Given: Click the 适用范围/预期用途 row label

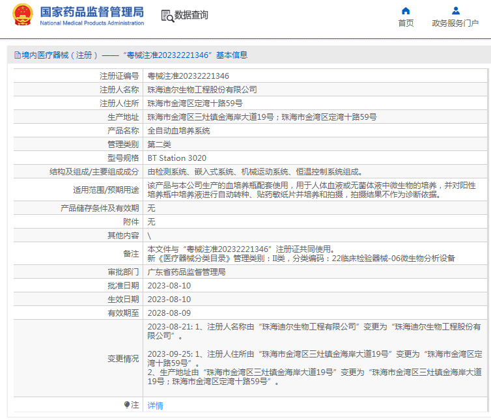Looking at the screenshot, I should tap(106, 190).
